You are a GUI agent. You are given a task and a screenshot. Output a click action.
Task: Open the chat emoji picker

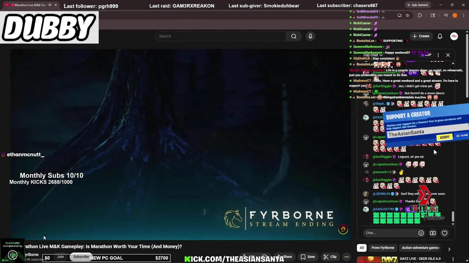pos(421,233)
